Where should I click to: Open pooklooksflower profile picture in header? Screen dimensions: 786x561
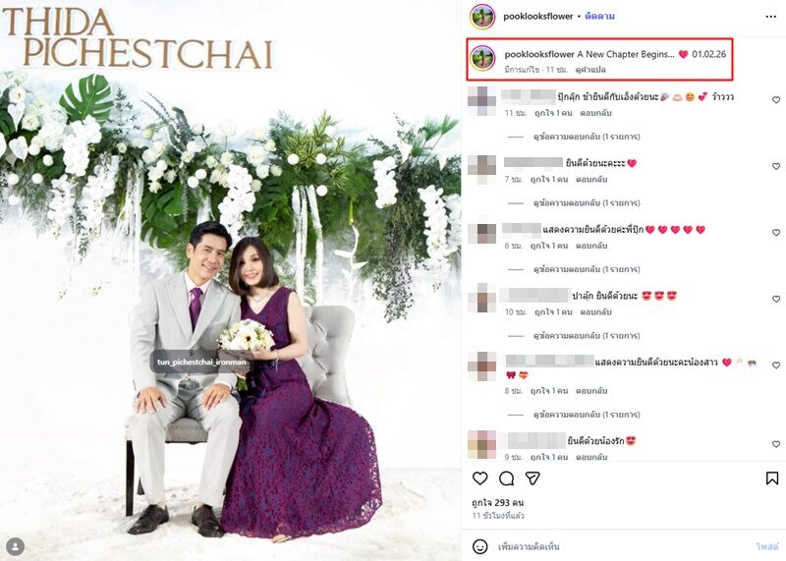point(482,16)
